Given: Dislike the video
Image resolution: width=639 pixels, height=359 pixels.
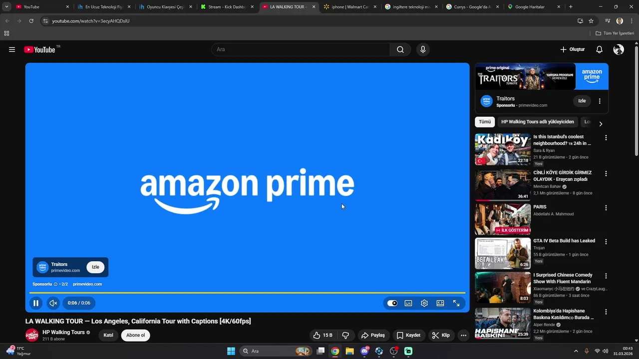Looking at the screenshot, I should pyautogui.click(x=345, y=335).
